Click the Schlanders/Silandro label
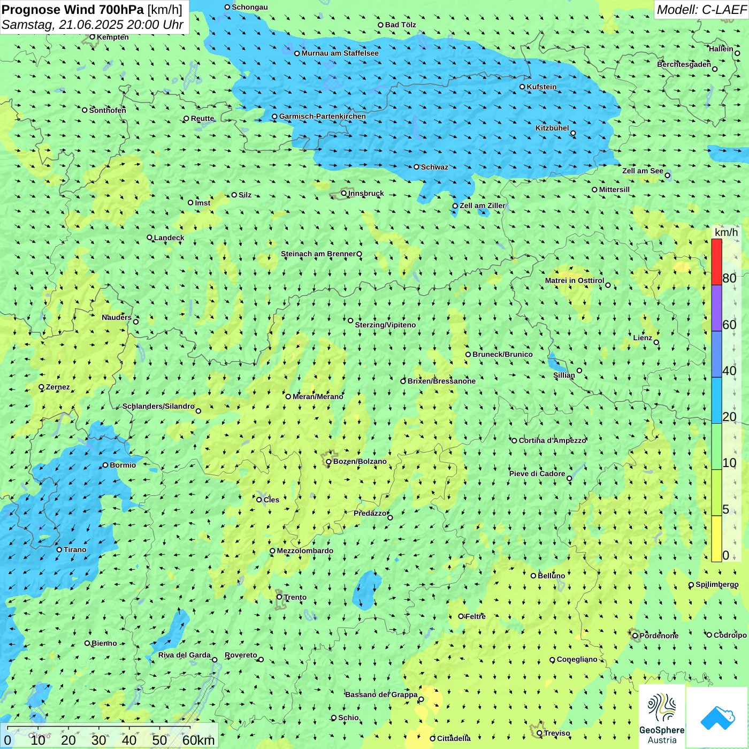The width and height of the screenshot is (749, 749). (158, 406)
